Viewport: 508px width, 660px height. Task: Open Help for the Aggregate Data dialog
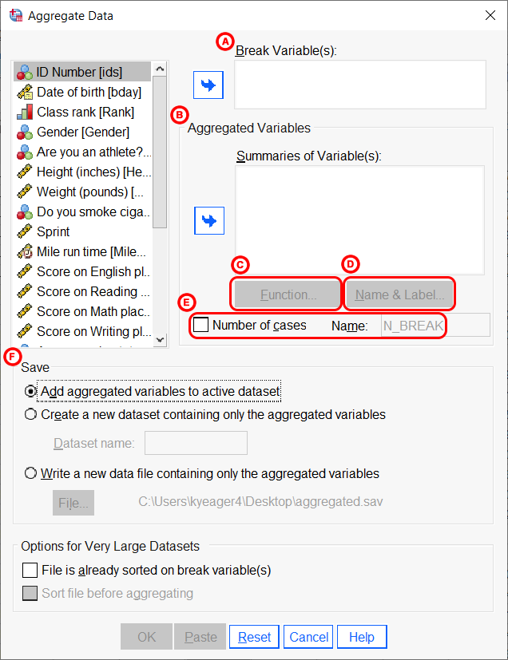tap(361, 637)
